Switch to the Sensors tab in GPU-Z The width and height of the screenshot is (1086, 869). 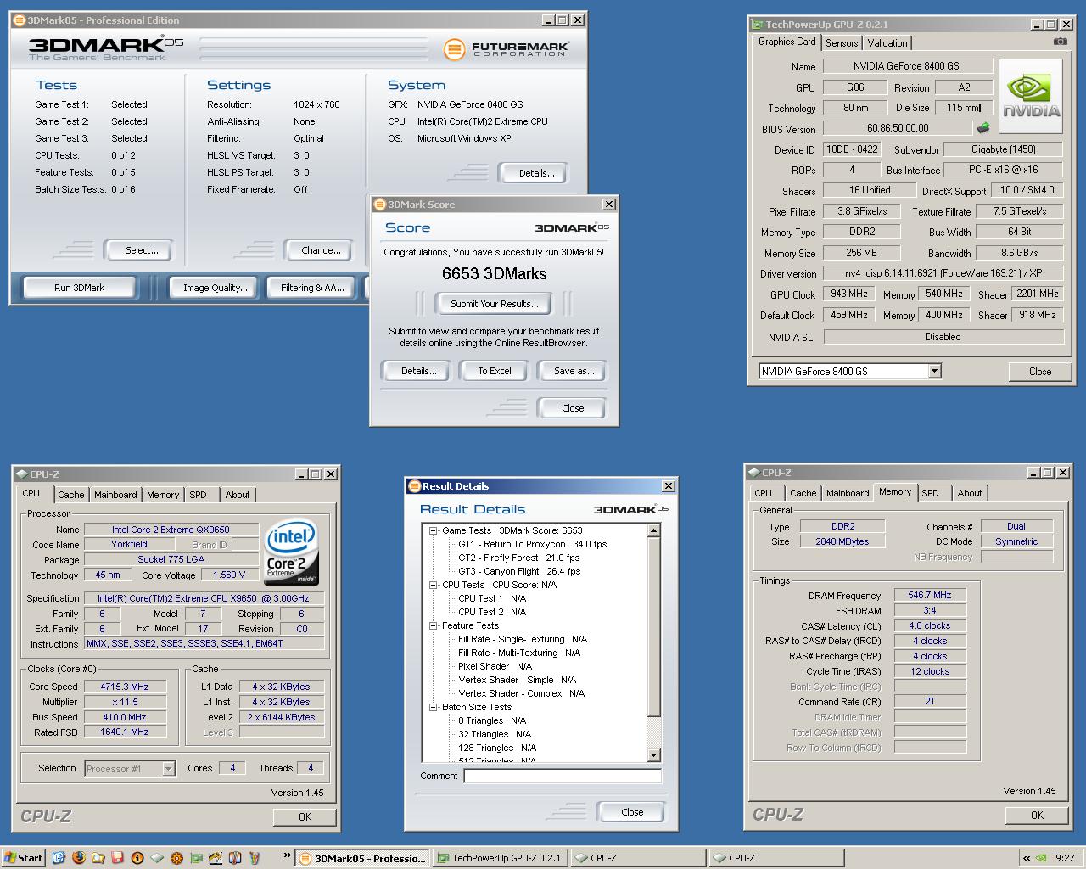click(842, 42)
